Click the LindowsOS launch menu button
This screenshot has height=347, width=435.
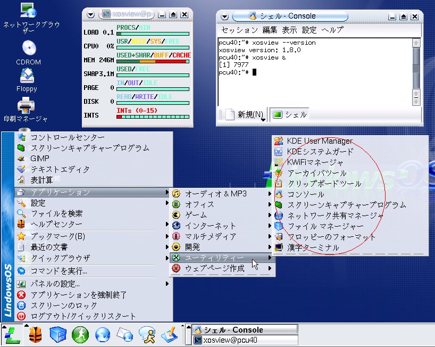[x=12, y=335]
